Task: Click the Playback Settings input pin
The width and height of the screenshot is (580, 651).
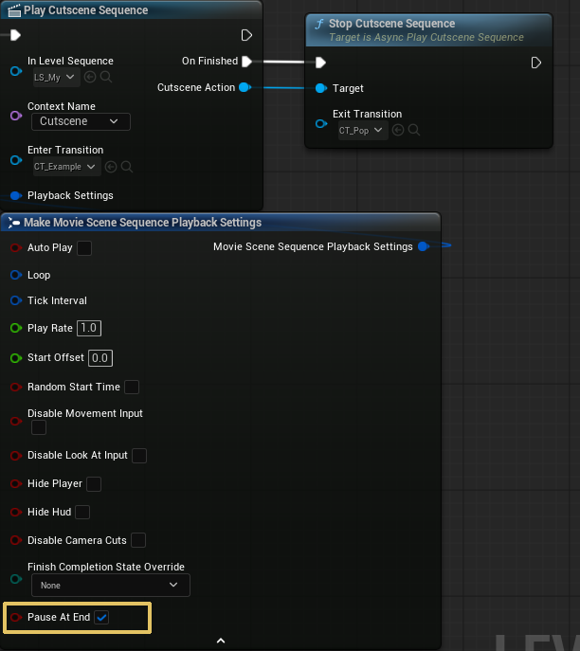Action: (x=15, y=195)
